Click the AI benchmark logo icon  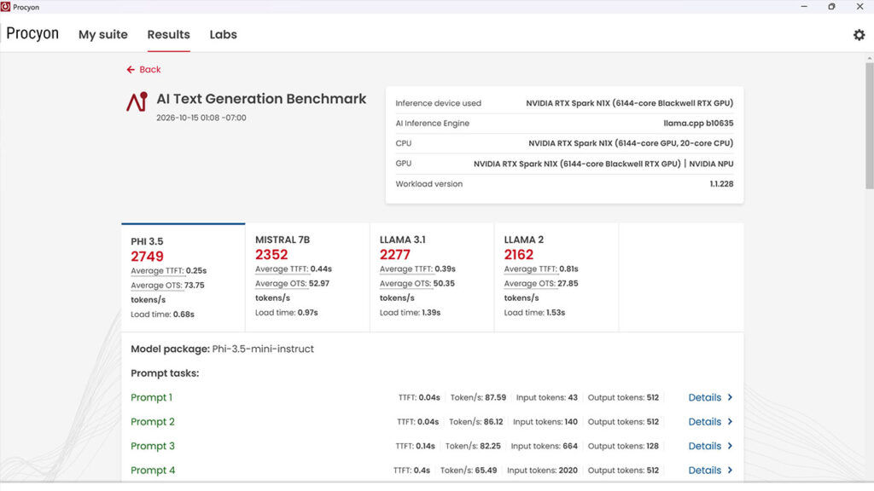pyautogui.click(x=137, y=102)
